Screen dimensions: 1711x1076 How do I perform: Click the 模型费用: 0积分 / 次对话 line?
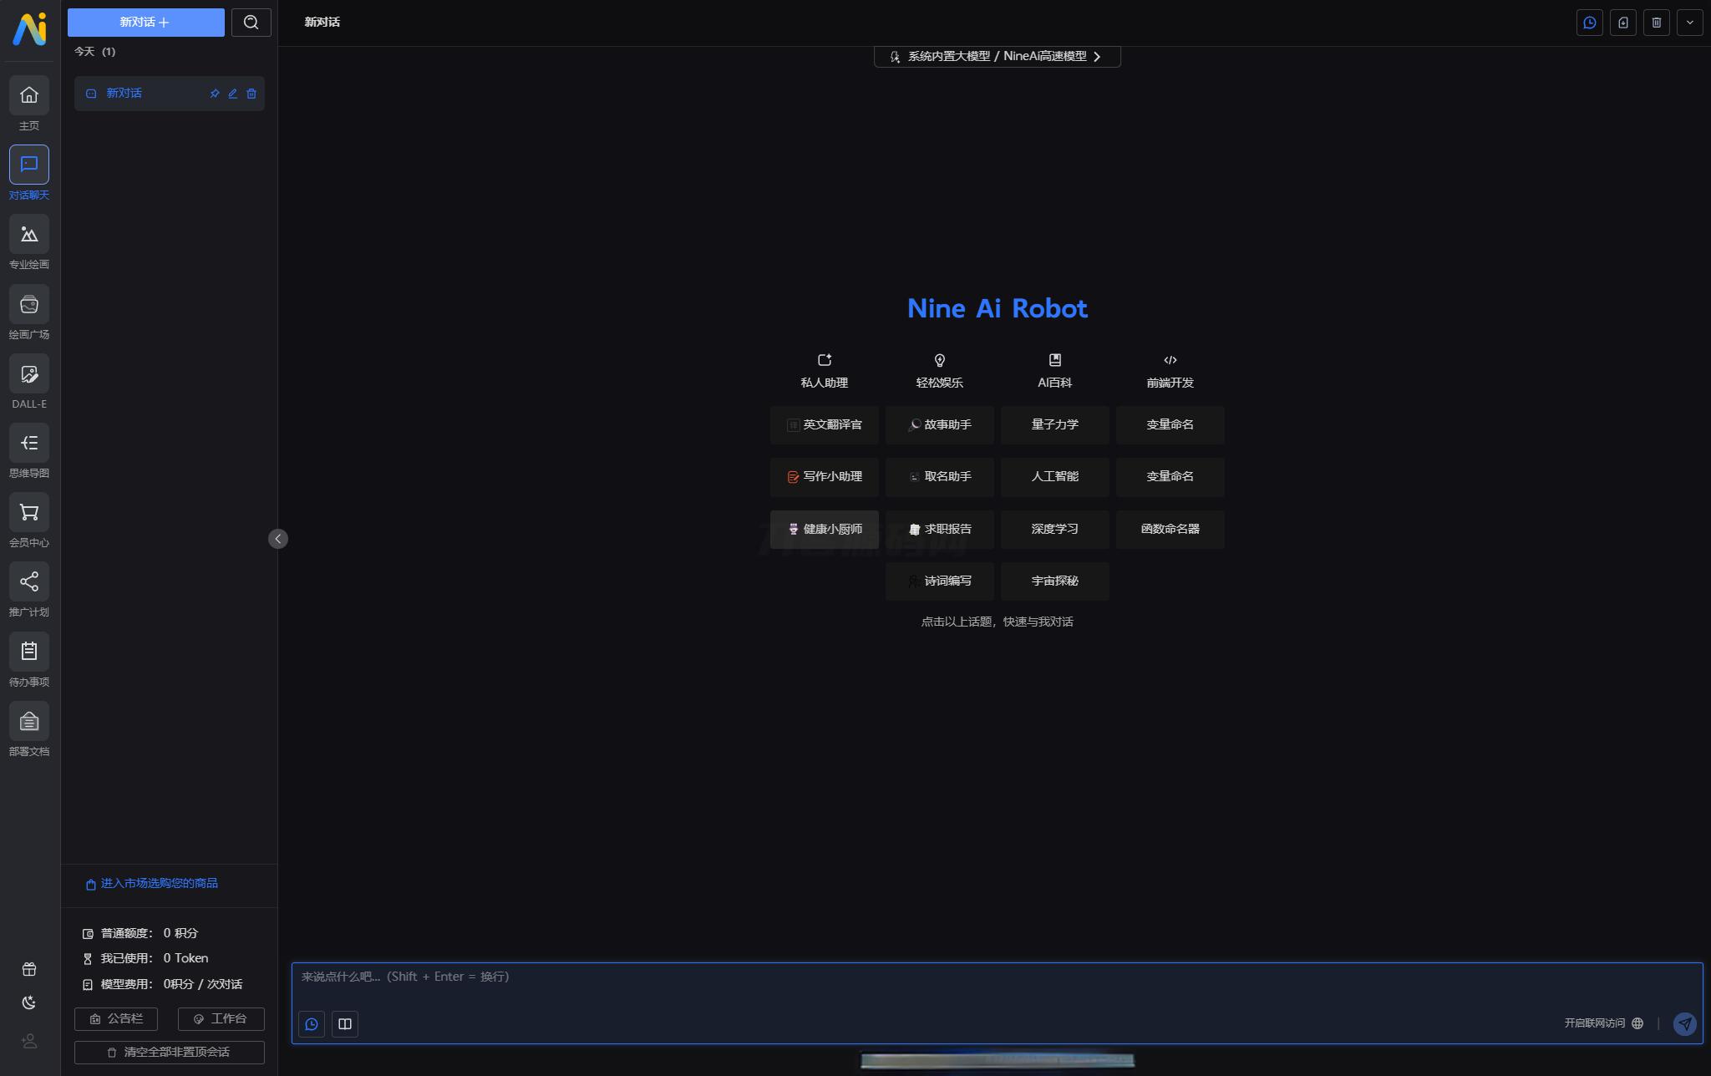(x=162, y=984)
